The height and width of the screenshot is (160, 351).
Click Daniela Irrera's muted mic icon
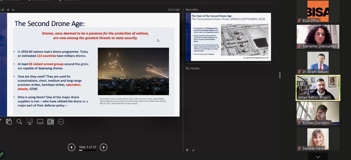(x=300, y=149)
